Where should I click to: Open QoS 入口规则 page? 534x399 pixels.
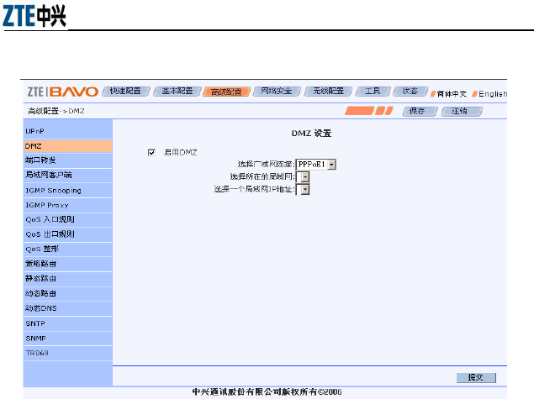68,220
